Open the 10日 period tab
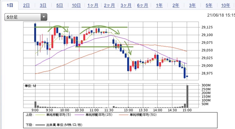The image size is (235, 129). point(76,5)
